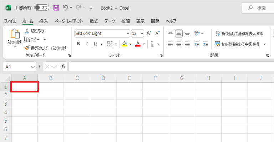Open the フォント dialog launcher
The width and height of the screenshot is (274, 142).
pyautogui.click(x=161, y=56)
